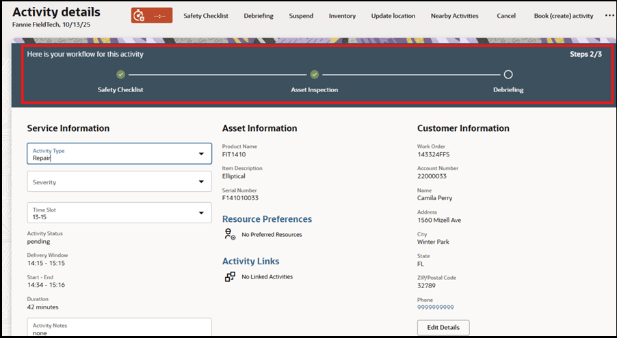Click the Safety Checklist completed step icon

pyautogui.click(x=121, y=74)
